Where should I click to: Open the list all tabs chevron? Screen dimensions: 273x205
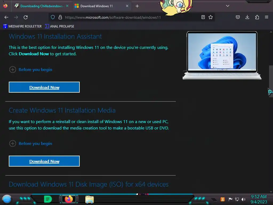[x=228, y=6]
